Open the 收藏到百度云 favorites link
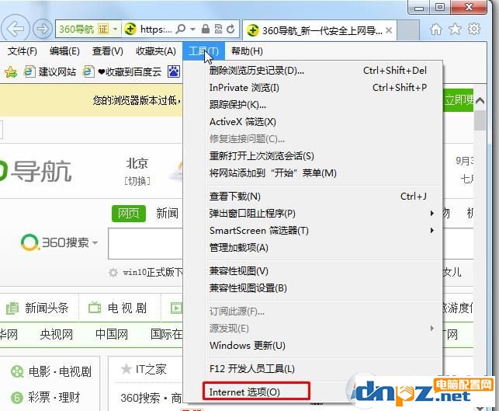Screen dimensions: 499x411 [123, 71]
